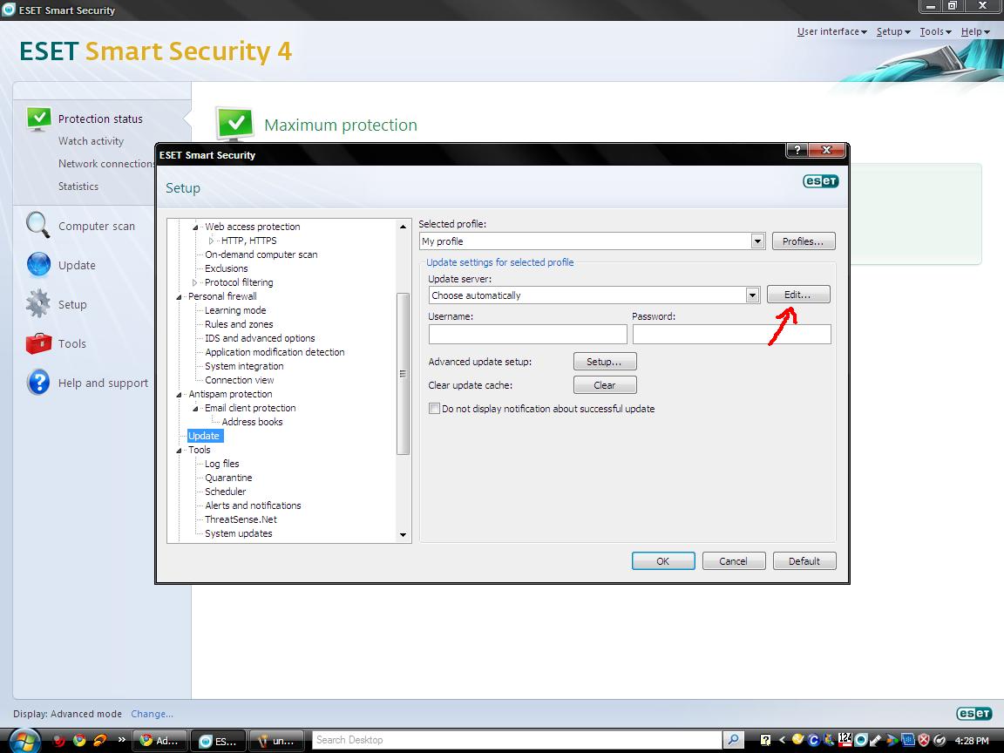1004x753 pixels.
Task: Collapse the Personal firewall tree node
Action: point(179,297)
